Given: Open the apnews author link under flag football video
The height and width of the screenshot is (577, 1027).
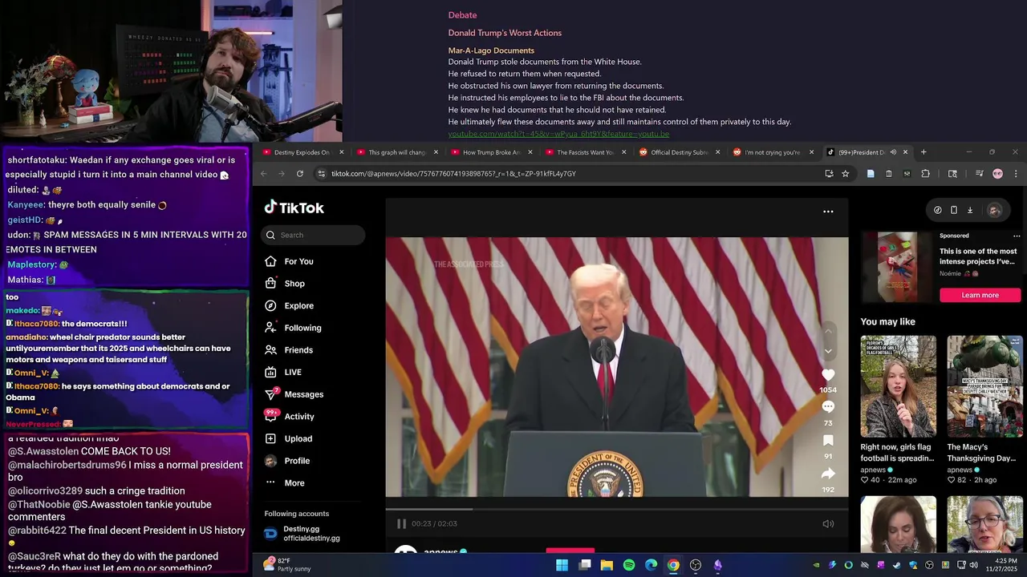Looking at the screenshot, I should click(x=877, y=470).
